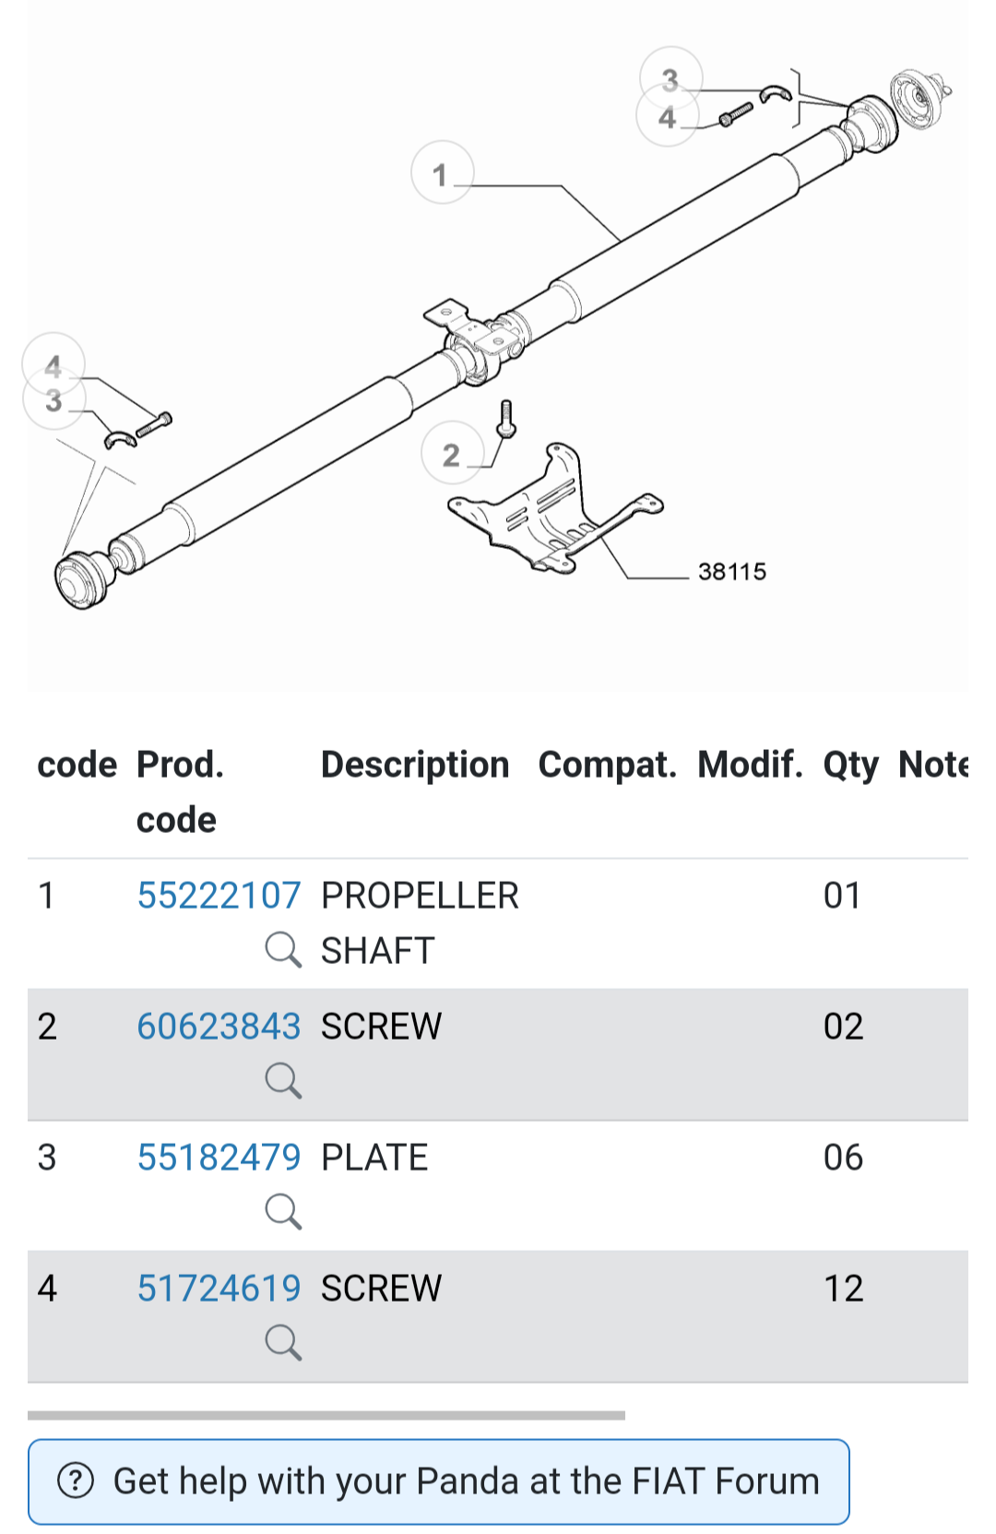The height and width of the screenshot is (1534, 996).
Task: Select upper-right callout 3 in diagram
Action: click(x=670, y=78)
